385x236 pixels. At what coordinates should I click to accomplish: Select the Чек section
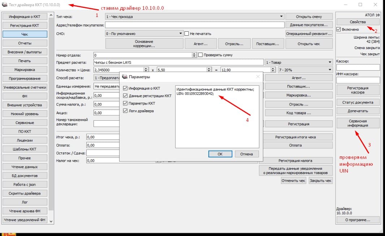coord(25,34)
